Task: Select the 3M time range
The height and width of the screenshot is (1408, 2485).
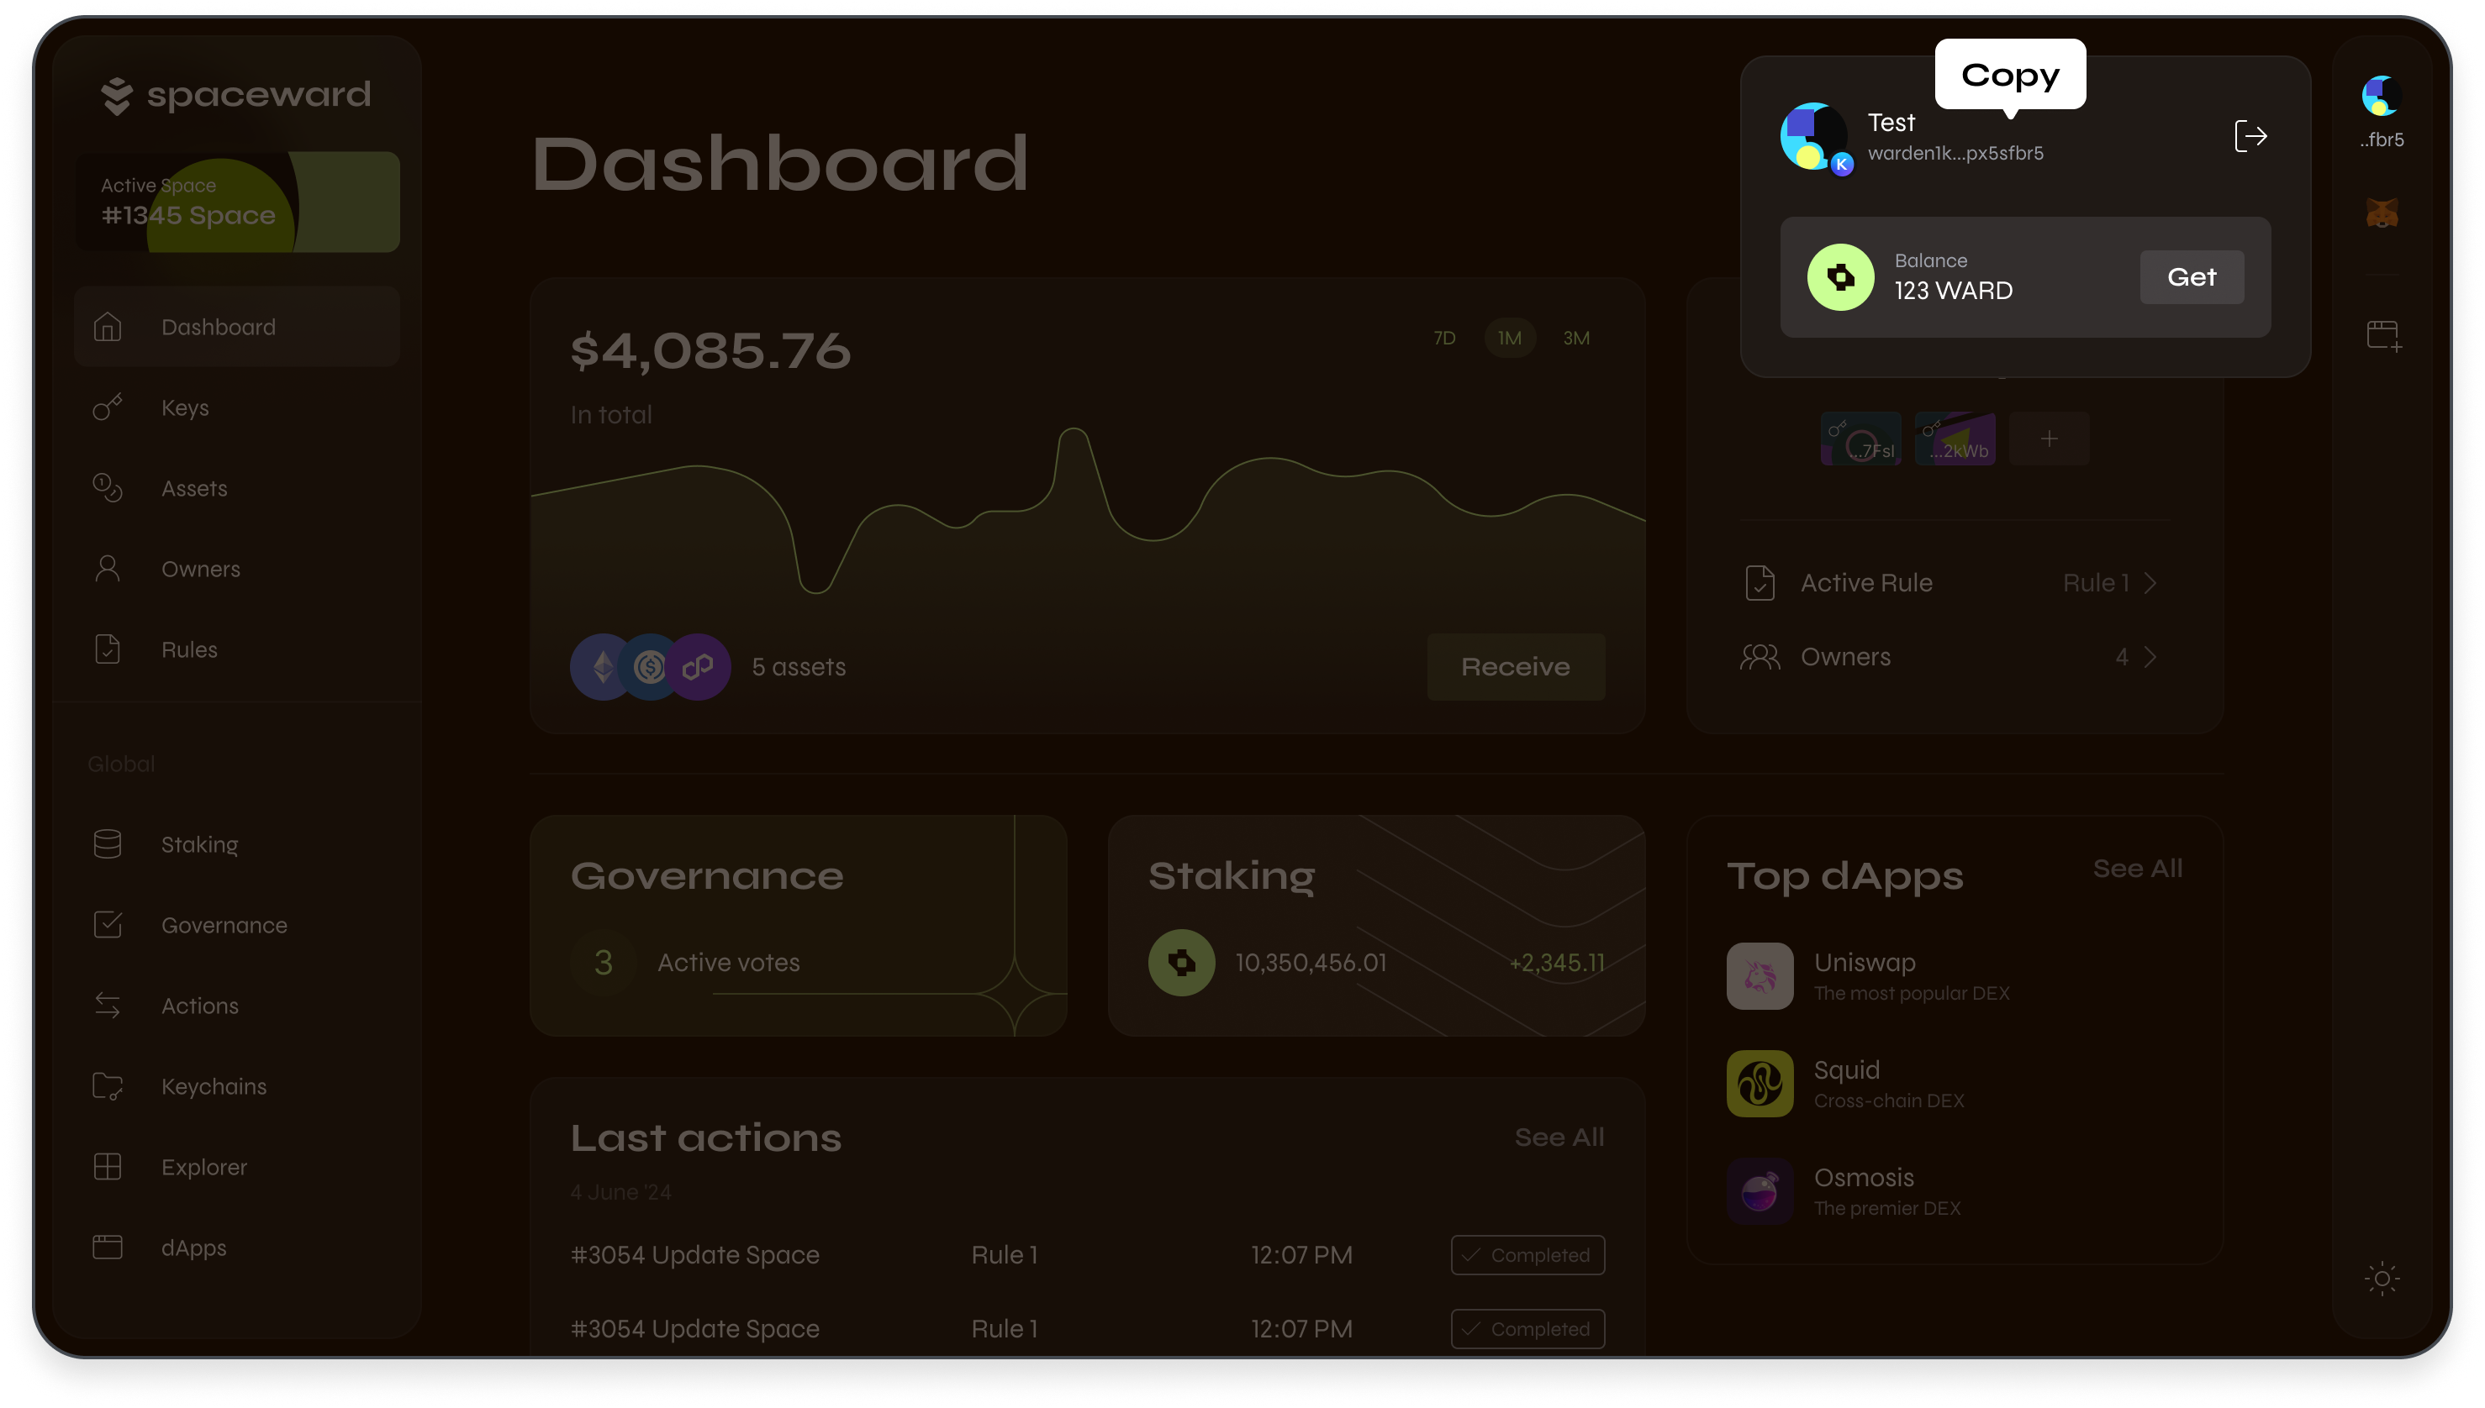Action: (x=1575, y=338)
